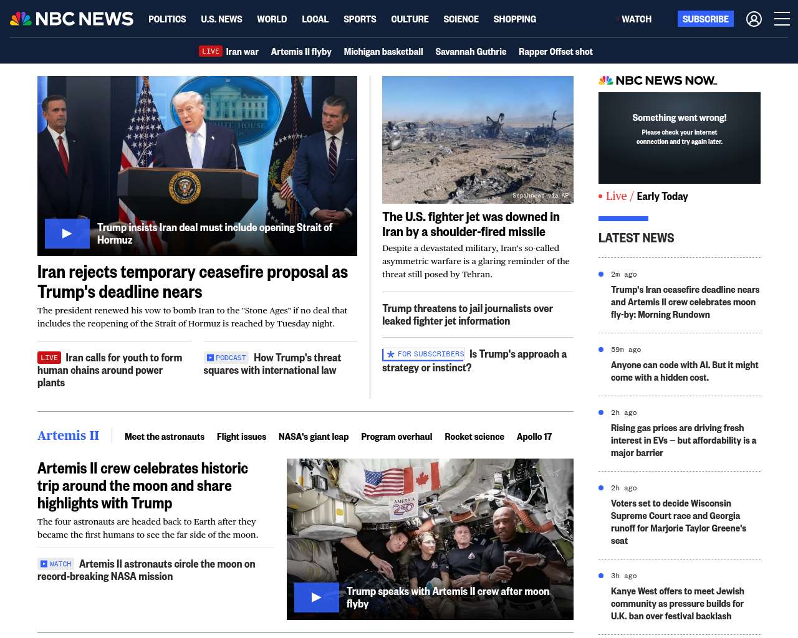Click LIVE badge on Iran youth story
This screenshot has width=798, height=638.
pyautogui.click(x=49, y=358)
